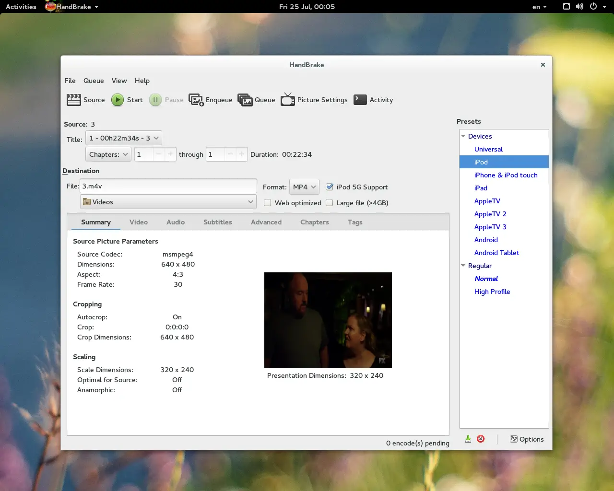Enable Large file (>4GB) checkbox
614x491 pixels.
[330, 203]
